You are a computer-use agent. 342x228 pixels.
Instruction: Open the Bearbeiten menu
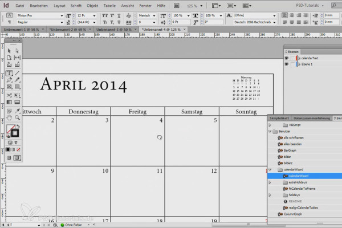(x=39, y=6)
